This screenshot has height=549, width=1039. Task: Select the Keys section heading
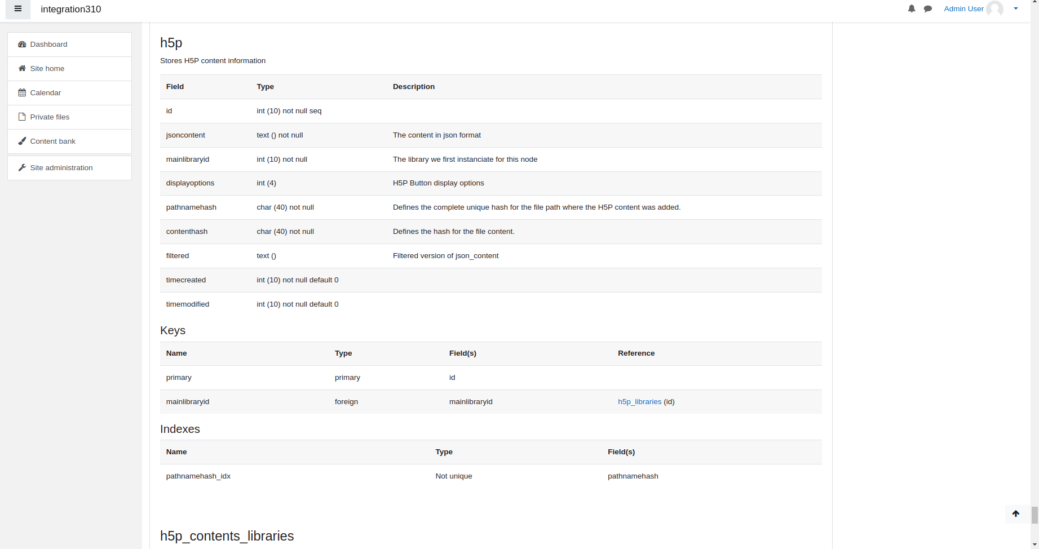coord(173,330)
